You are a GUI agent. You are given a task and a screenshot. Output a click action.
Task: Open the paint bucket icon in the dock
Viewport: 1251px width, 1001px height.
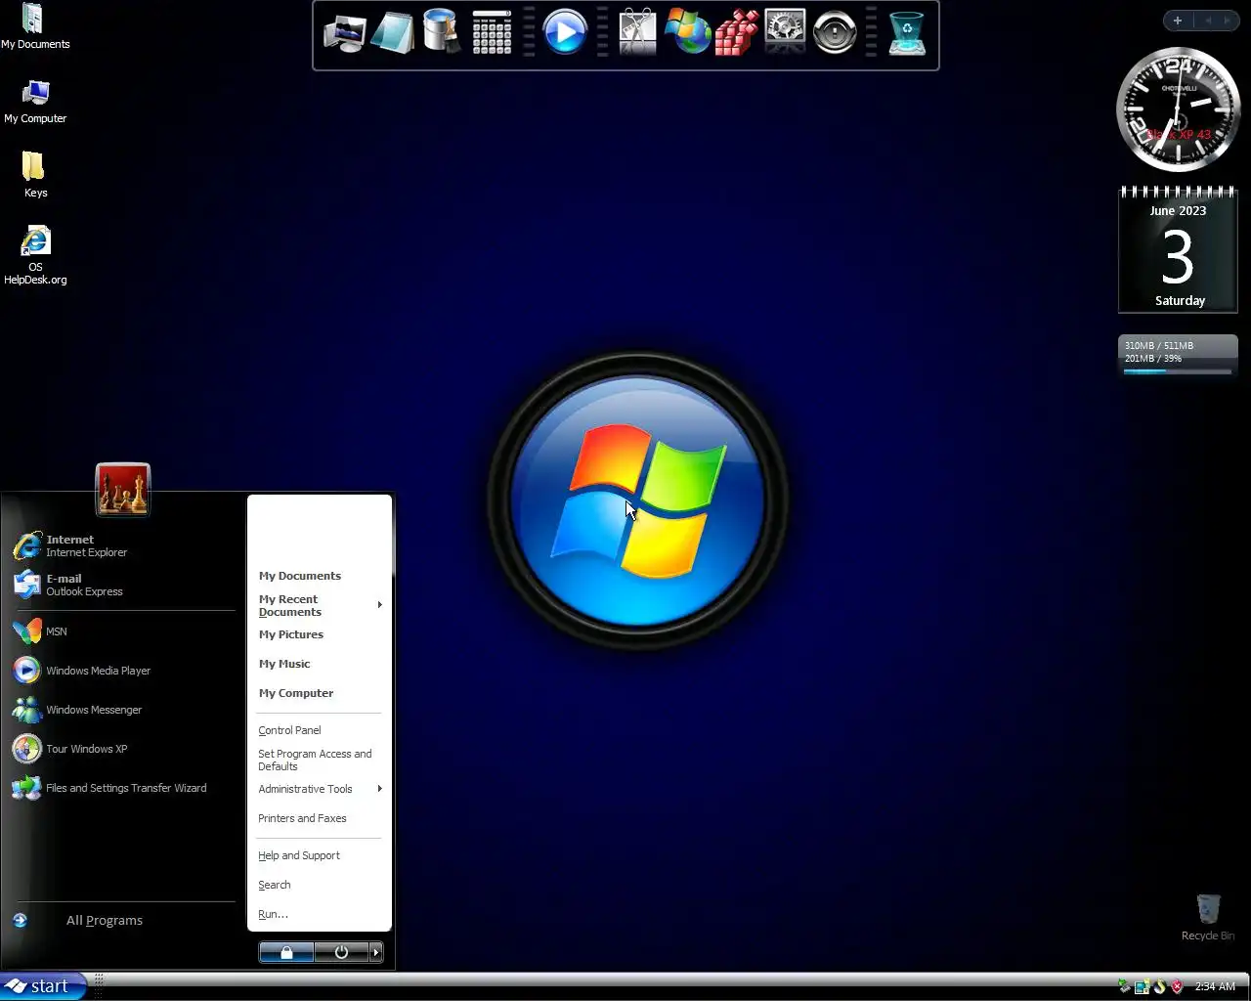coord(442,32)
